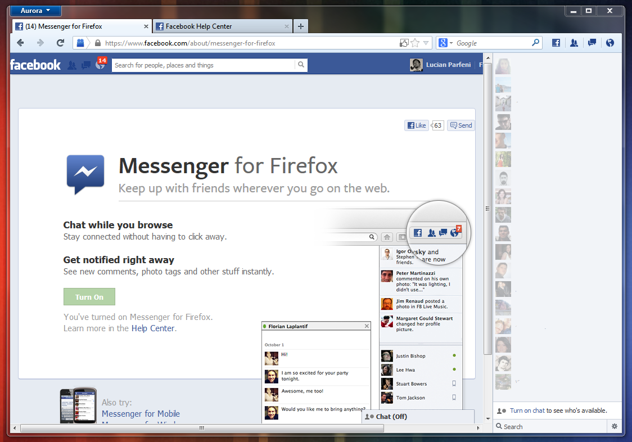632x442 pixels.
Task: Open a new tab with the plus button
Action: tap(301, 26)
